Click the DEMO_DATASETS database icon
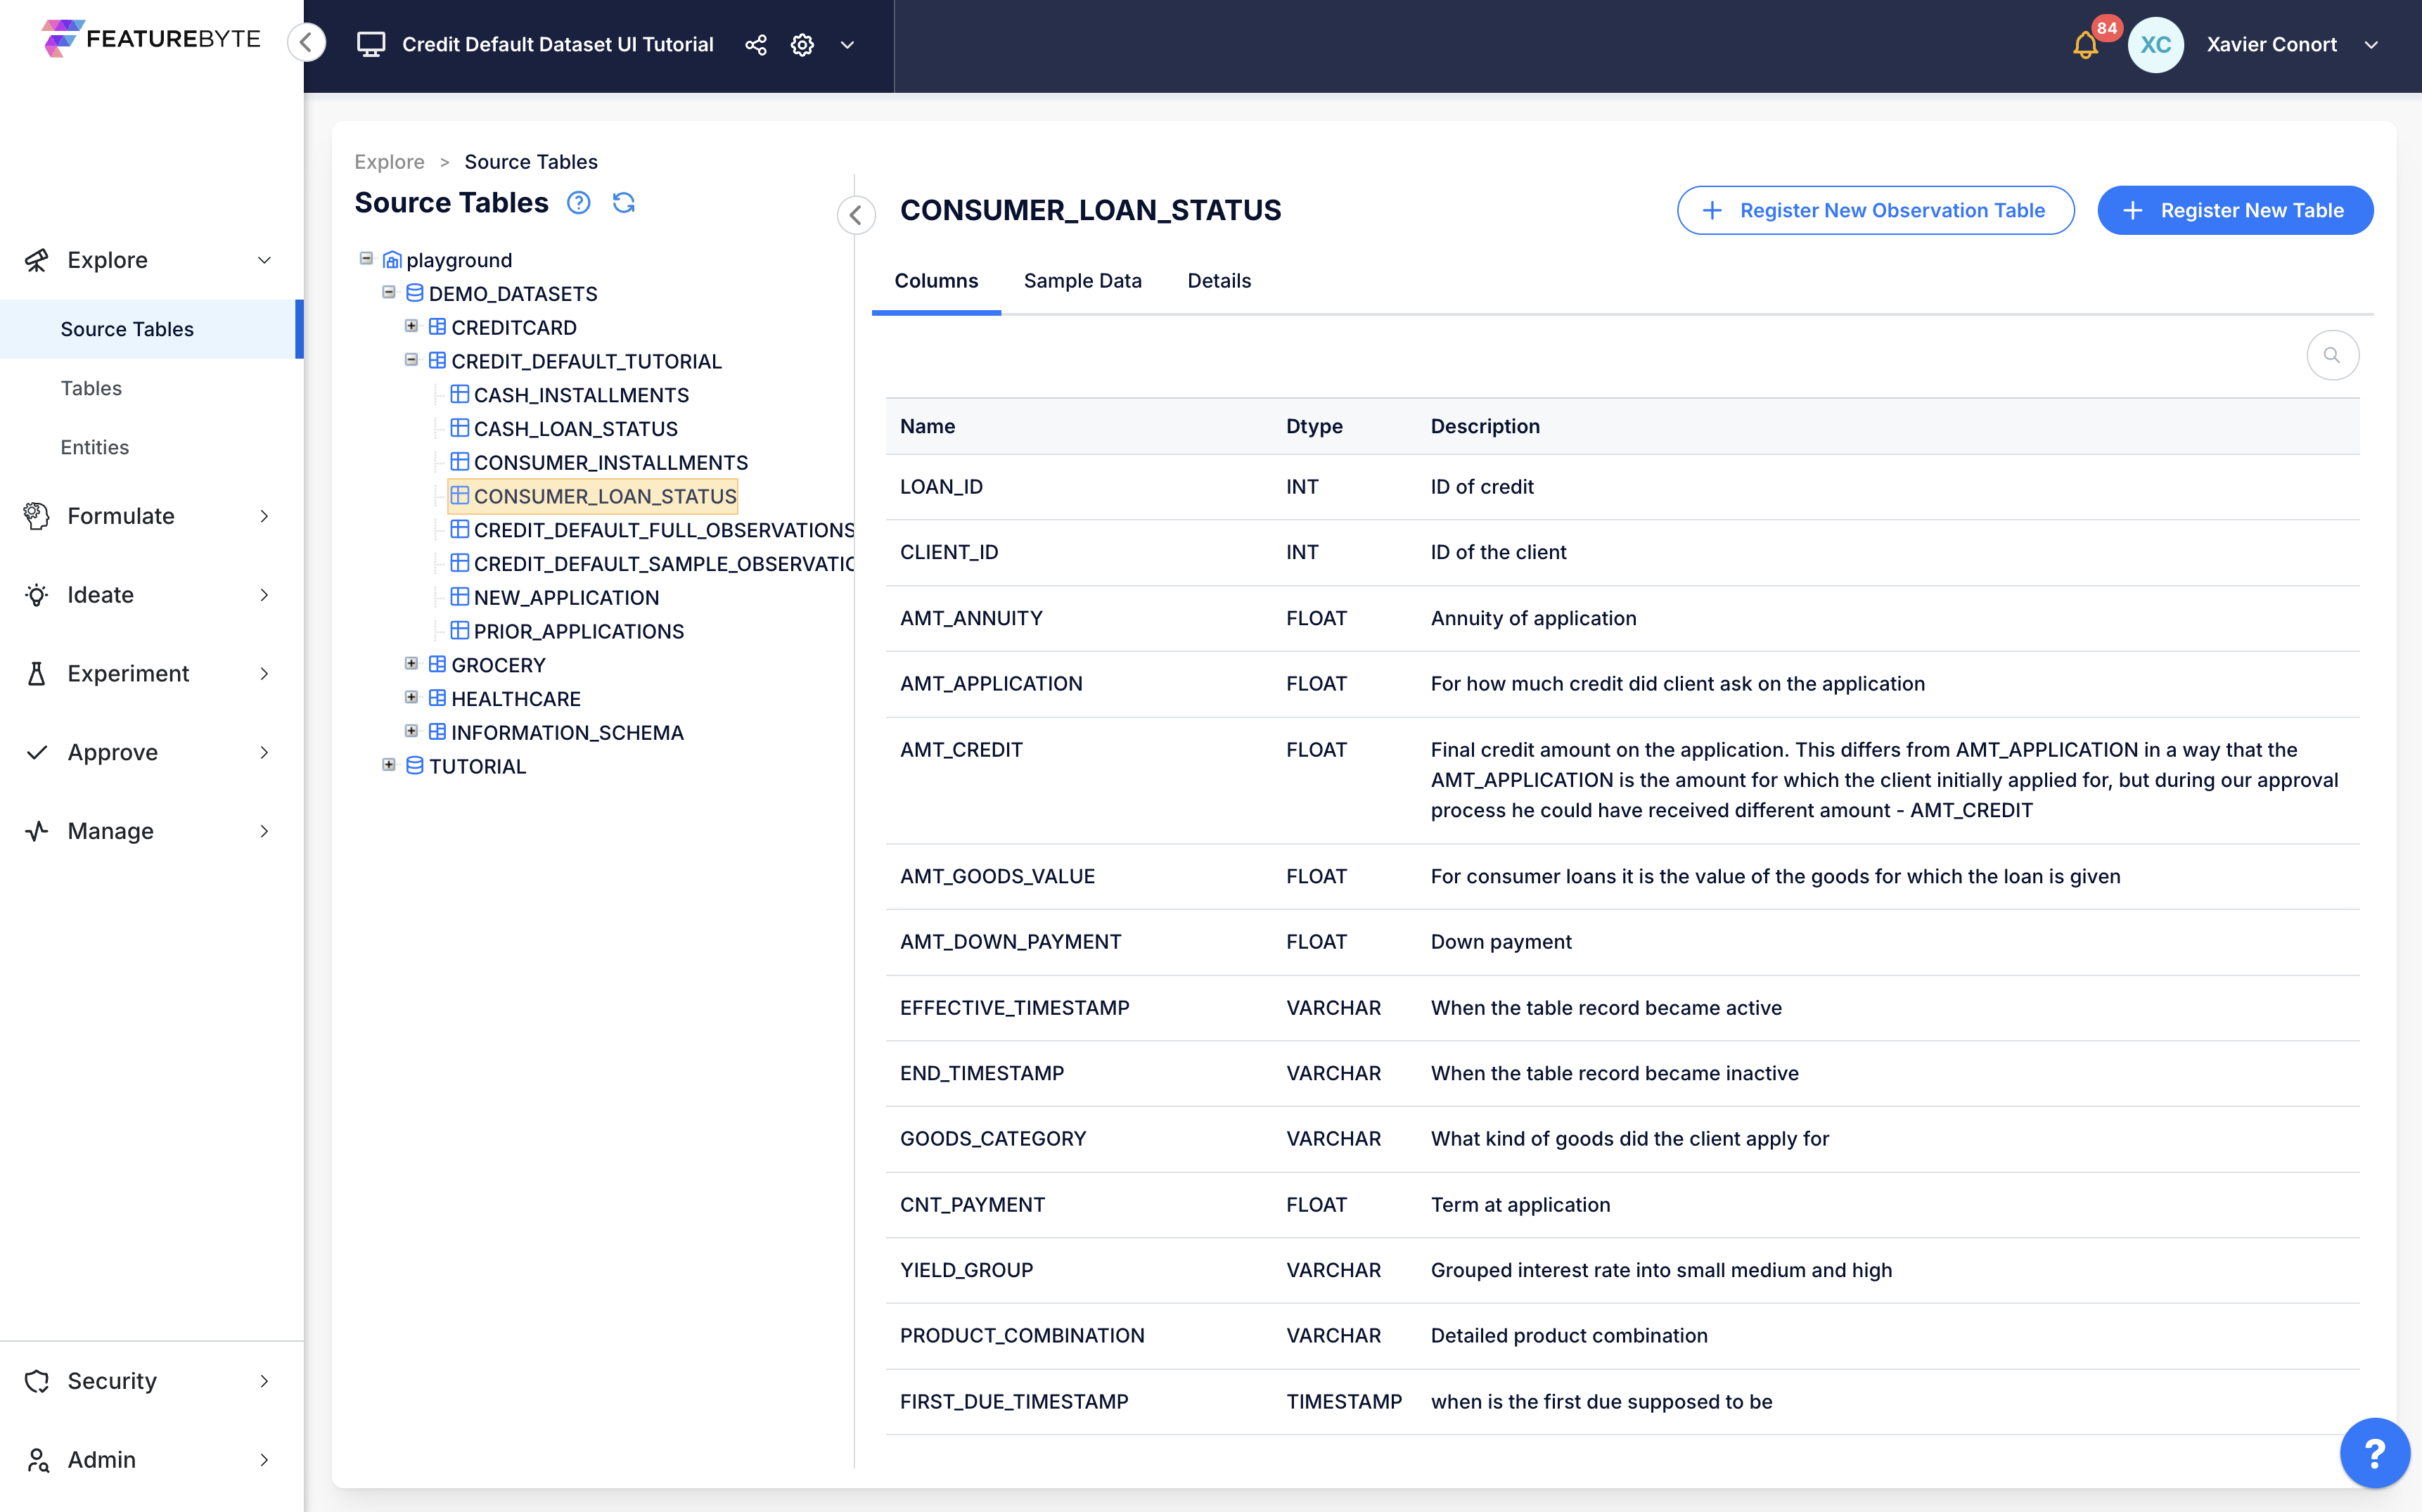 (415, 293)
